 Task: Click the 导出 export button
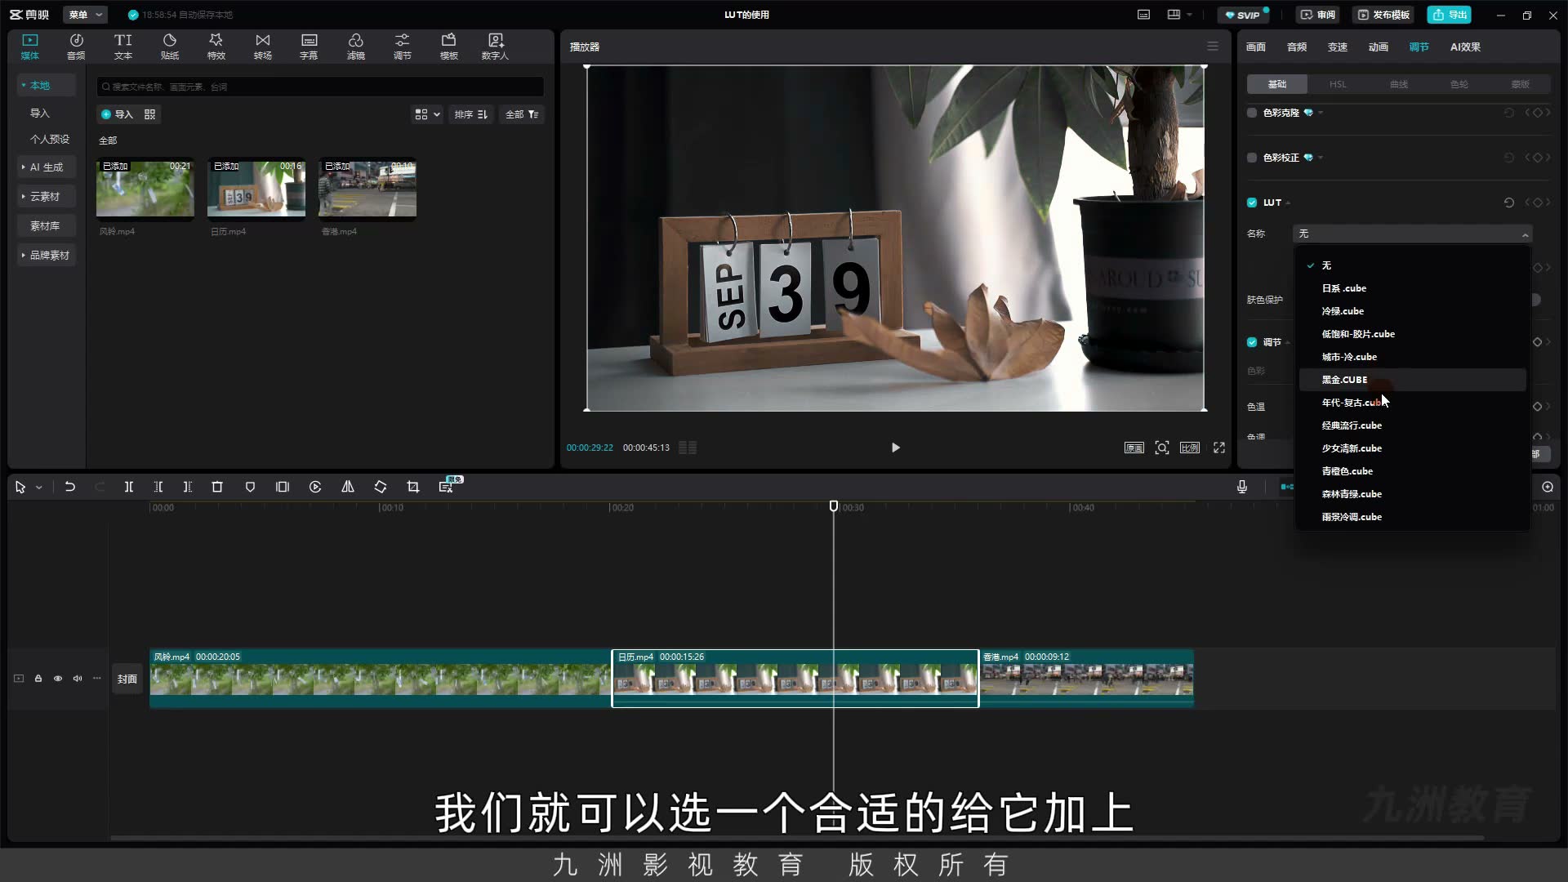(x=1450, y=15)
